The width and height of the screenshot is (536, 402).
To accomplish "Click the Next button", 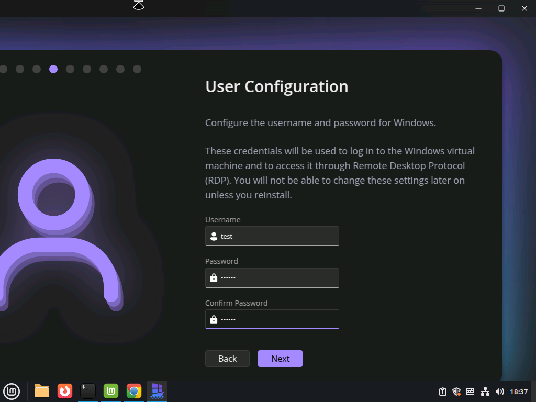I will pos(280,359).
